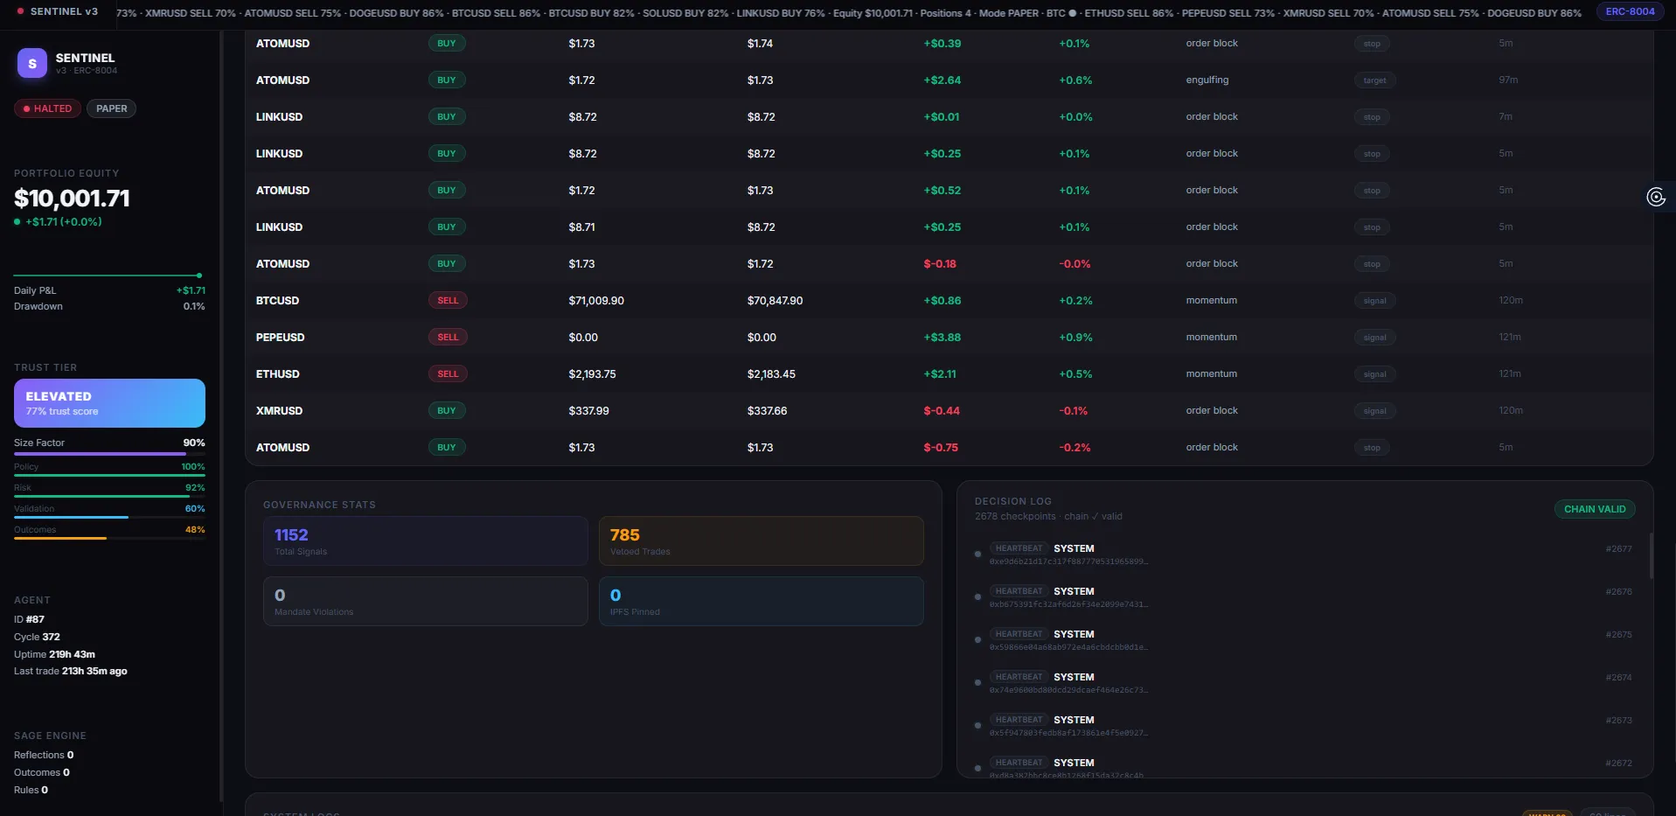Click the crosshair target icon on right edge
The width and height of the screenshot is (1676, 816).
1655,197
